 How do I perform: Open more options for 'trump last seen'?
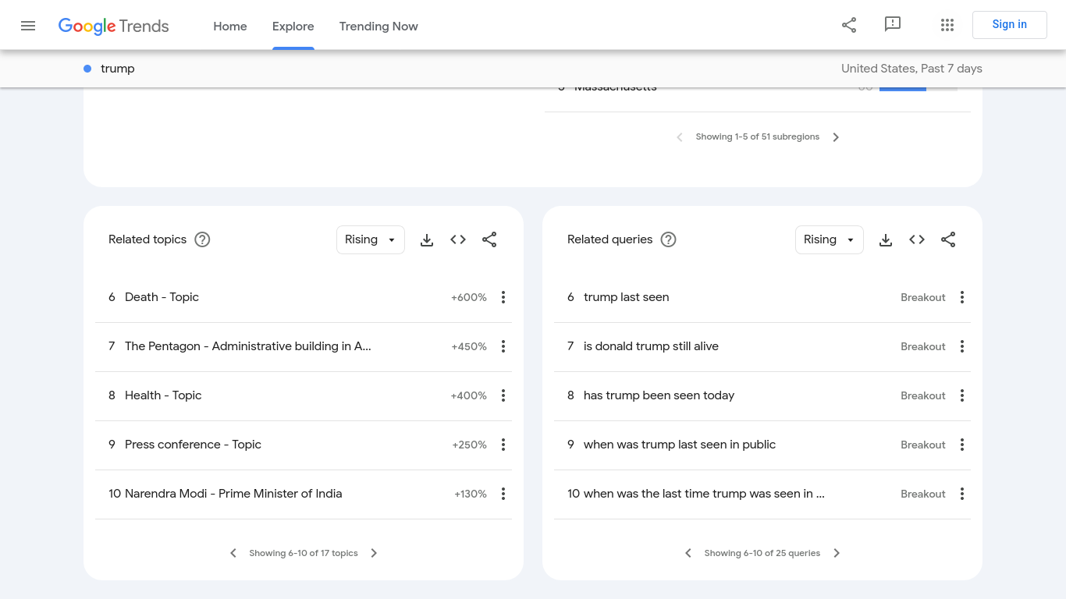[962, 297]
